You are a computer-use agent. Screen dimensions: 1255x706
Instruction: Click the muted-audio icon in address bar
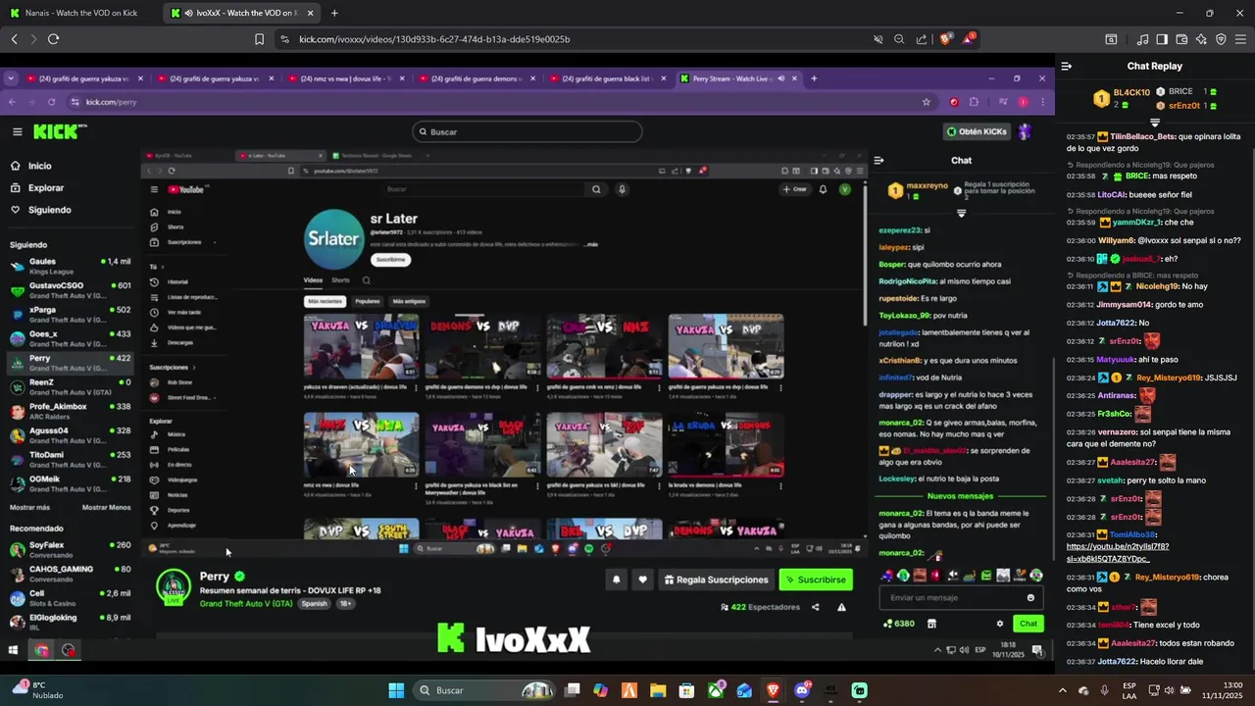(878, 39)
